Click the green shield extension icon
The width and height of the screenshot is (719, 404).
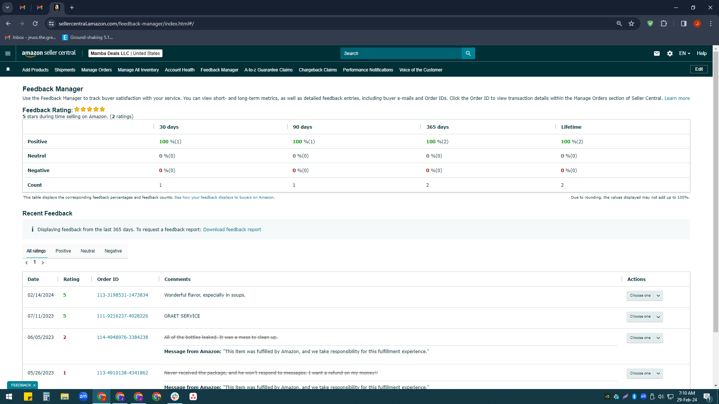point(650,24)
